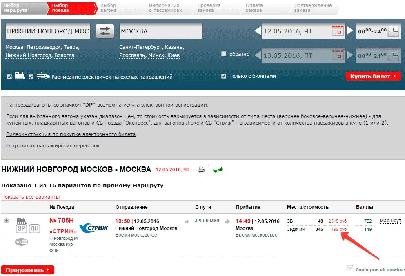Open calendar for departure date 12.05.2016
This screenshot has width=405, height=276.
pyautogui.click(x=338, y=31)
